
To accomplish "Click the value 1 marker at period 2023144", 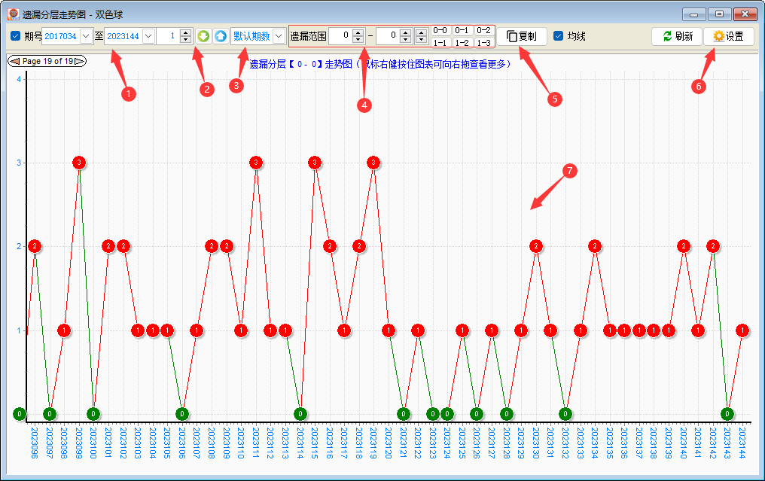I will pos(742,330).
